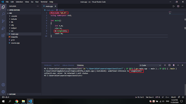This screenshot has height=104, width=186.
Task: Open the Selection menu
Action: point(19,2)
